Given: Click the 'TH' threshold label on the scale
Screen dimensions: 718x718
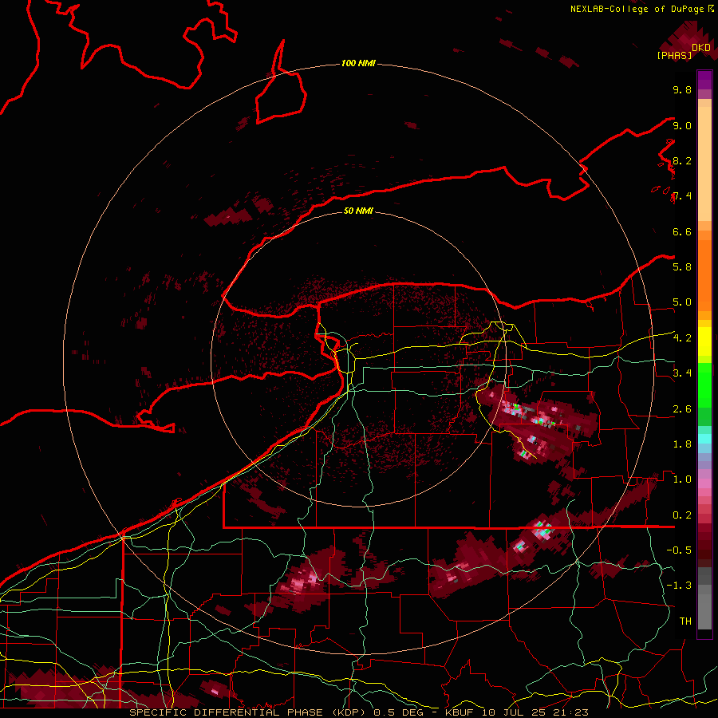Looking at the screenshot, I should (x=685, y=621).
